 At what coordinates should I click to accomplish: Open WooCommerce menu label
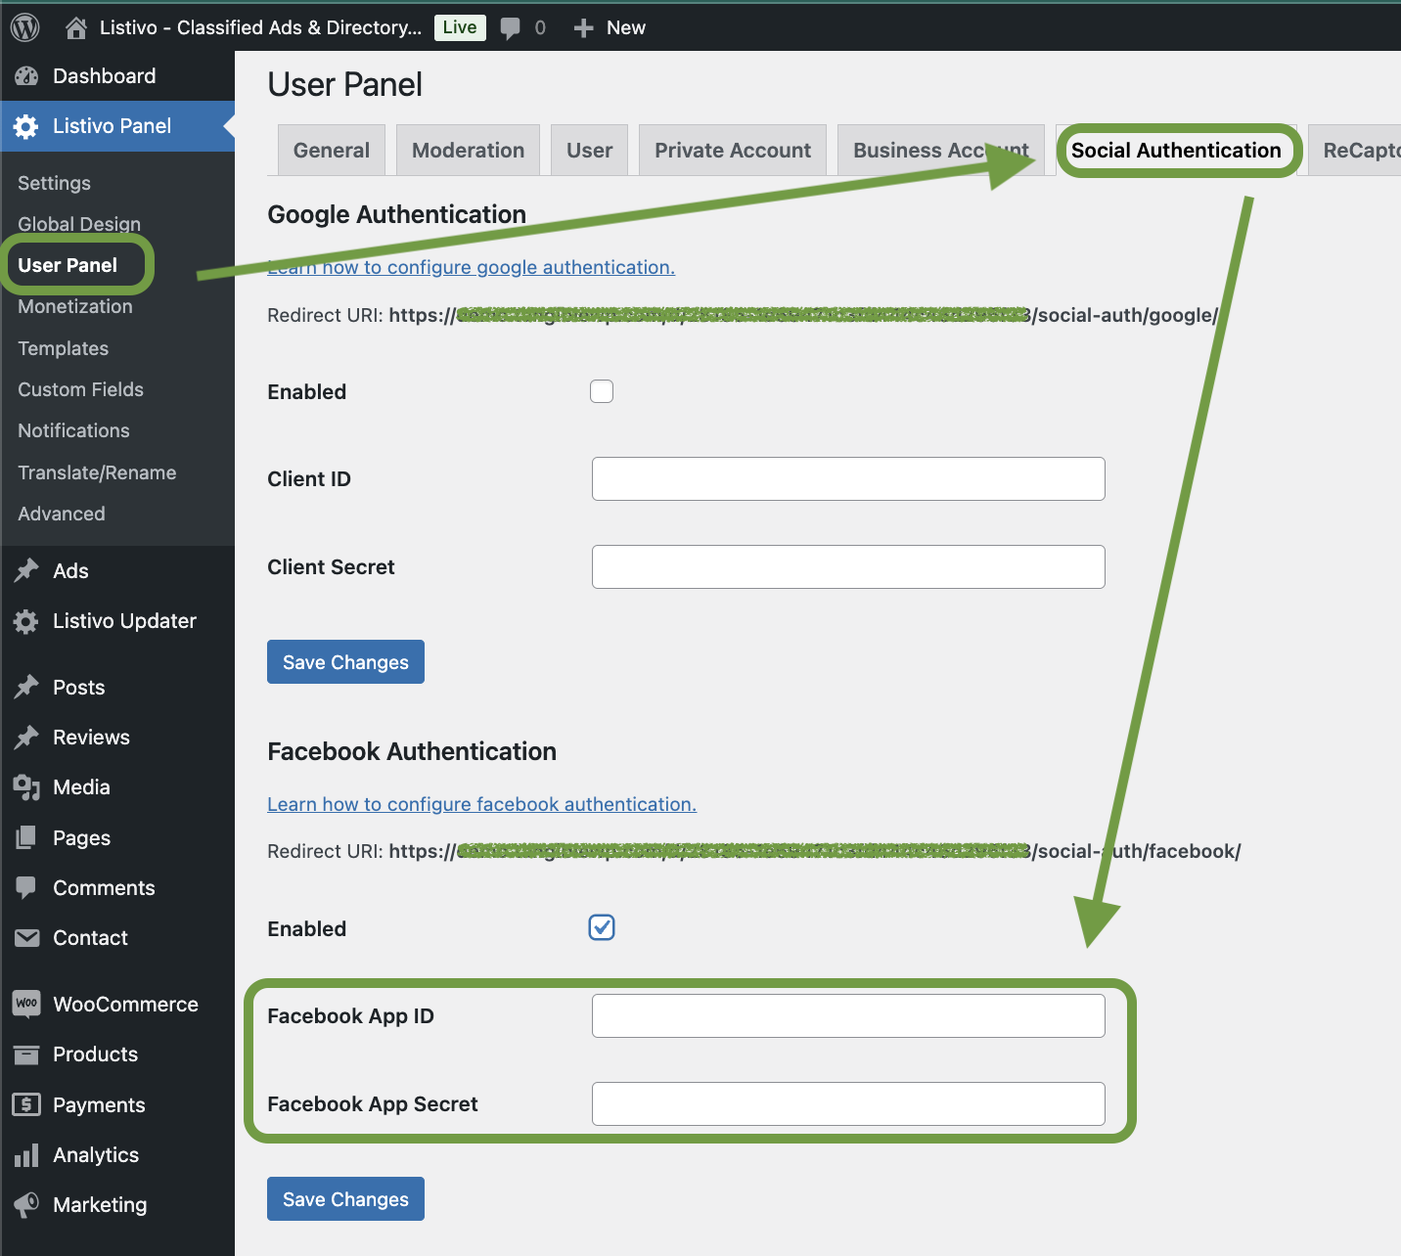(125, 1005)
